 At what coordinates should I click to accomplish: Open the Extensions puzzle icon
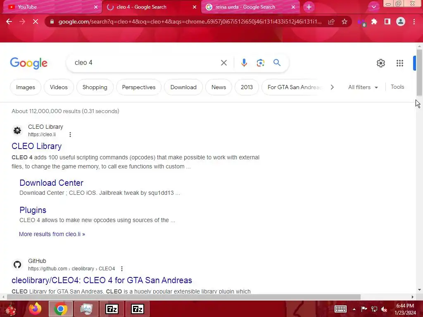click(374, 21)
